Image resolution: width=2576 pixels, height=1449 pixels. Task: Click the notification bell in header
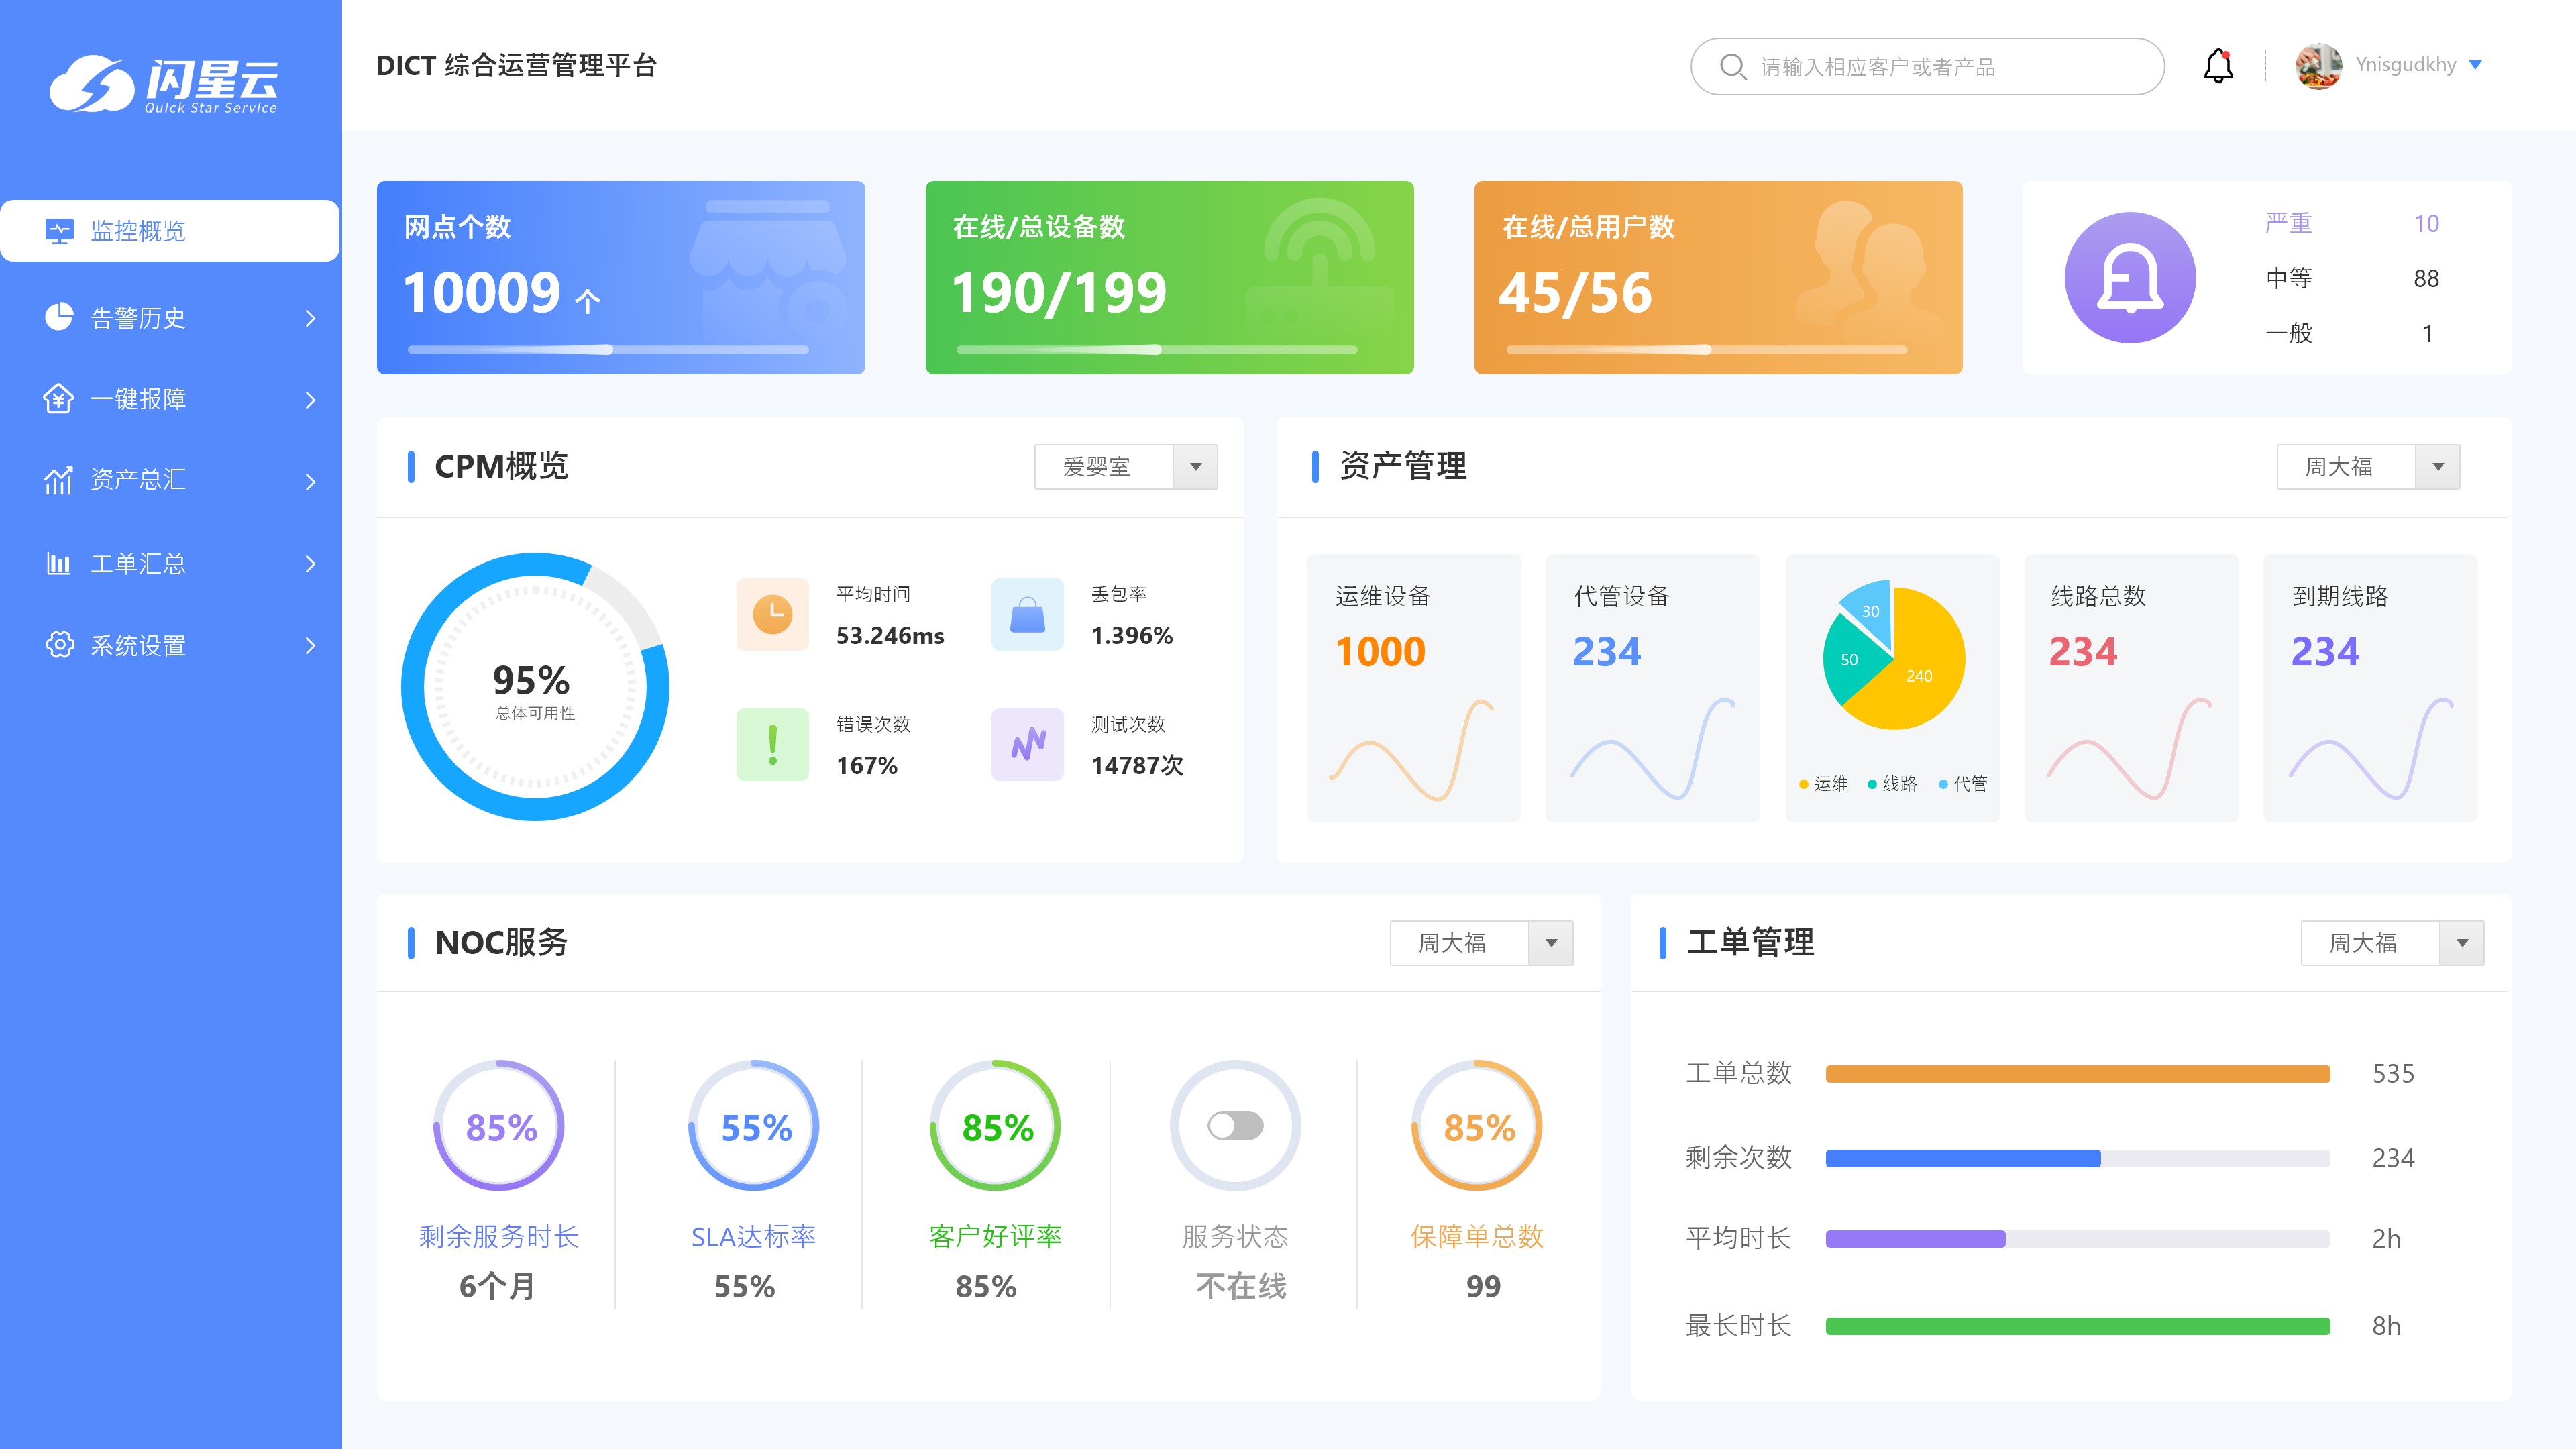2218,66
